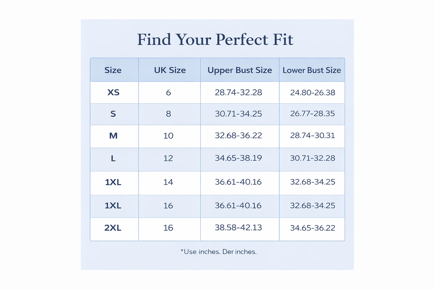Click the 2XL size cell

coord(113,228)
